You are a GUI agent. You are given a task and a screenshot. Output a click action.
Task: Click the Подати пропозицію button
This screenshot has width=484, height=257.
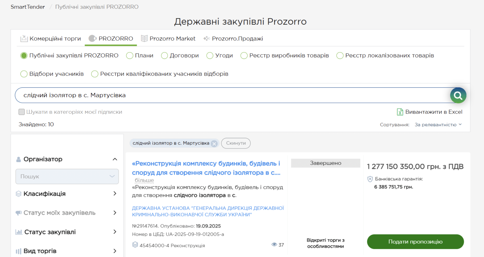click(415, 242)
